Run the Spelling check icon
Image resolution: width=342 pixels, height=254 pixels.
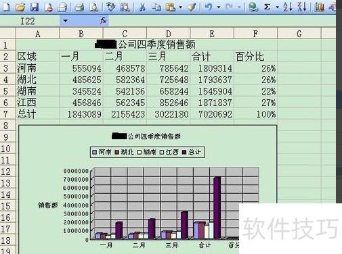110,7
